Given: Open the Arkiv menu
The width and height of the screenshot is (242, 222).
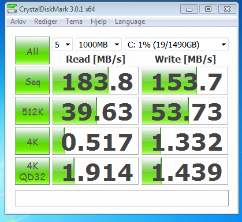Looking at the screenshot, I should click(x=18, y=21).
